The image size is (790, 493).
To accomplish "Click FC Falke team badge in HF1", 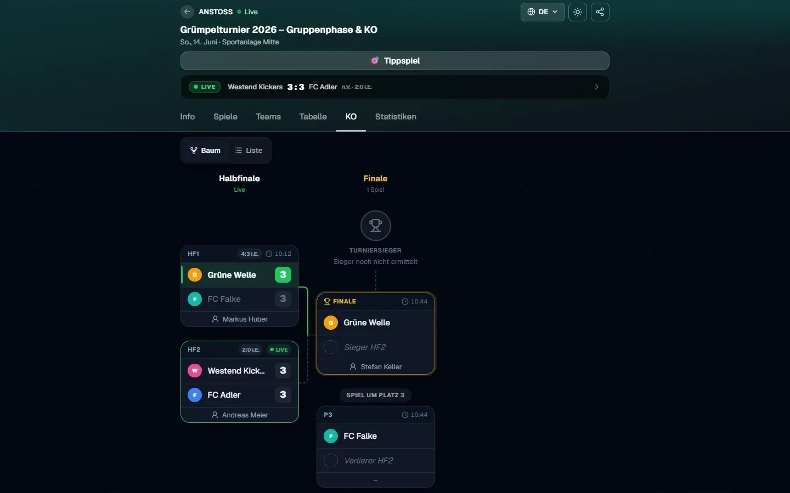I will (x=195, y=299).
